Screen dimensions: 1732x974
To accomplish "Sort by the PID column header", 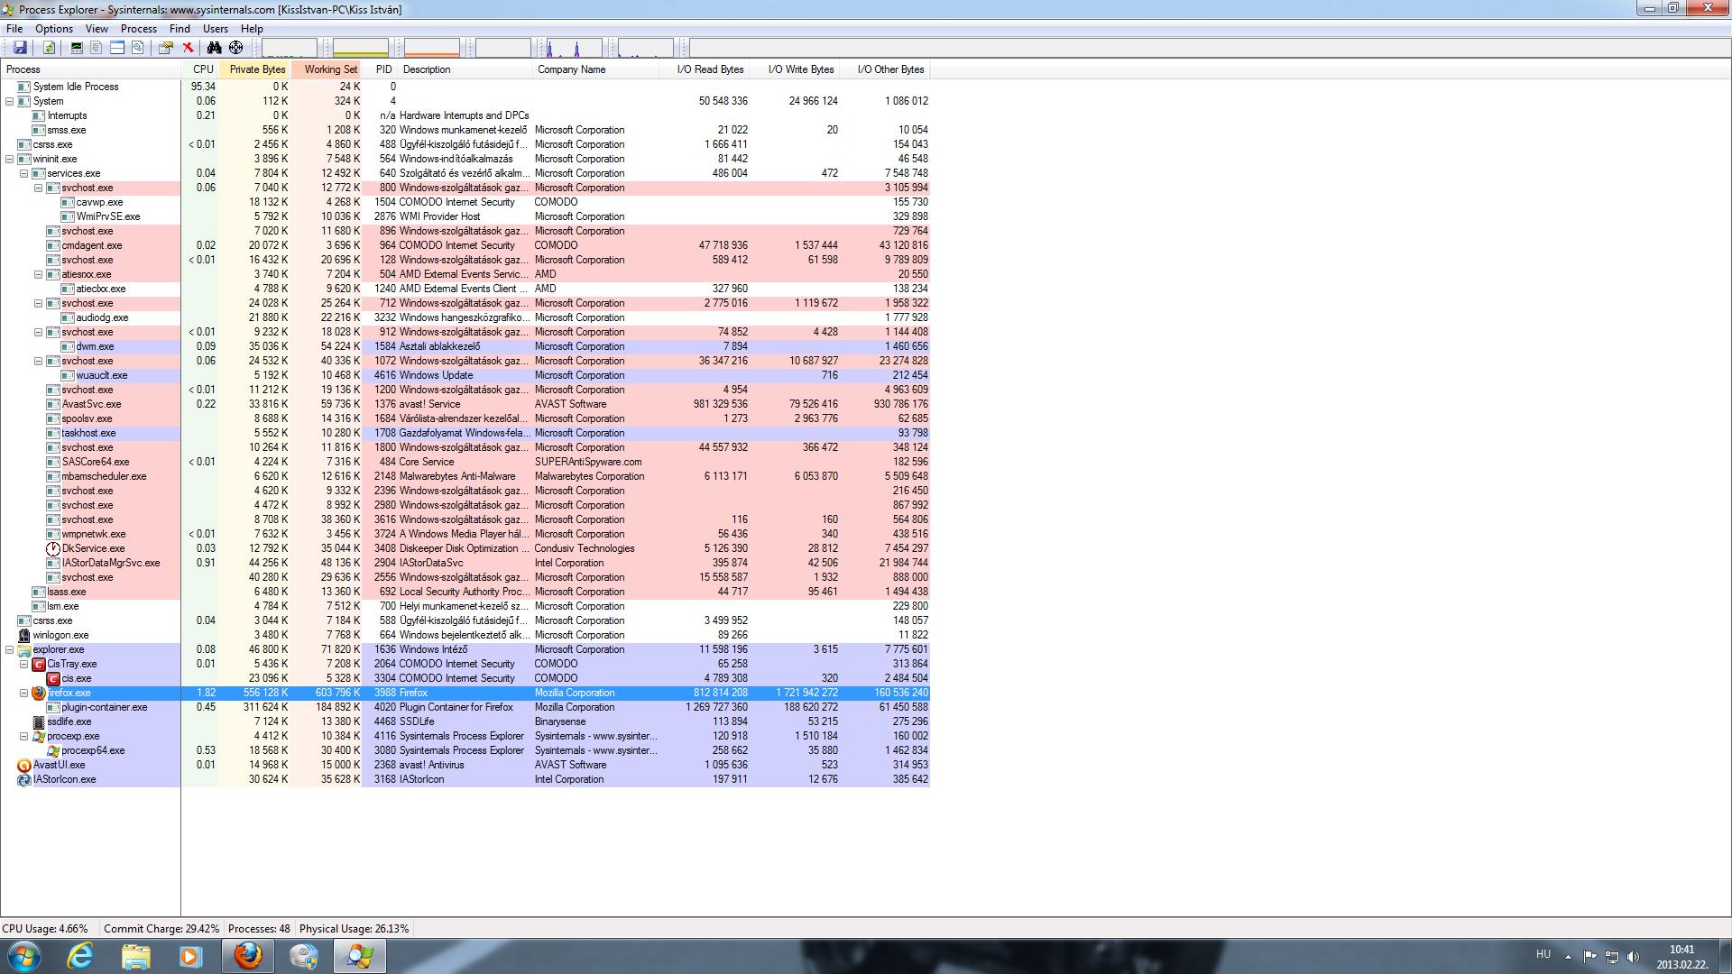I will click(x=381, y=69).
